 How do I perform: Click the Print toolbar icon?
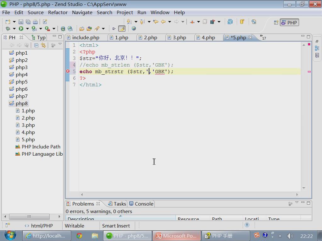point(35,22)
